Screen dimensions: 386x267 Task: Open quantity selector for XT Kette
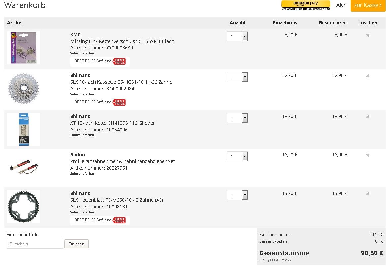[245, 118]
